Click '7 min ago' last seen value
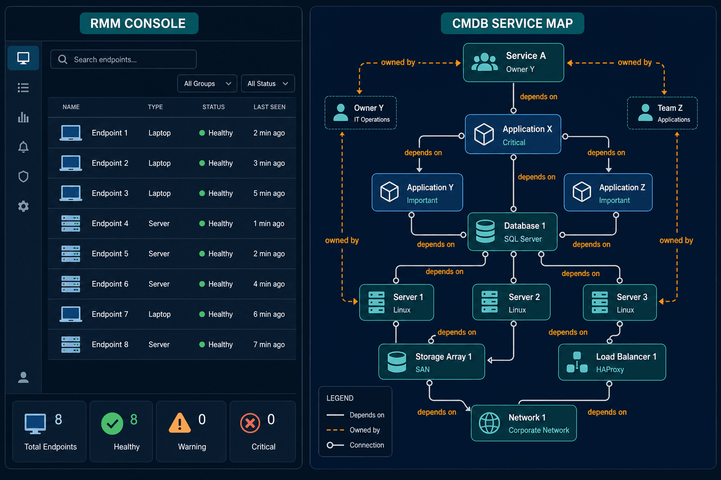This screenshot has width=721, height=480. pos(269,345)
